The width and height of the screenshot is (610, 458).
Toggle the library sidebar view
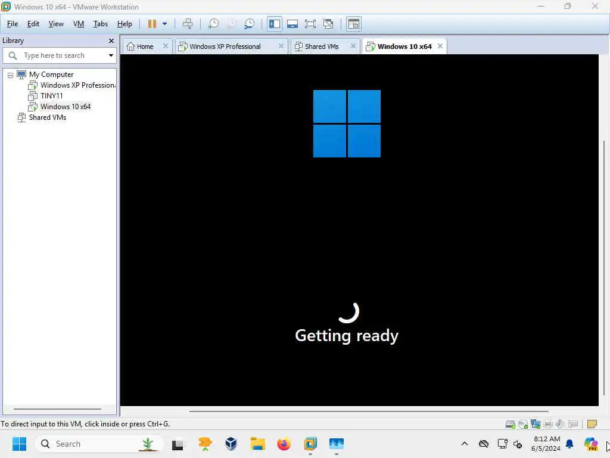pyautogui.click(x=274, y=24)
